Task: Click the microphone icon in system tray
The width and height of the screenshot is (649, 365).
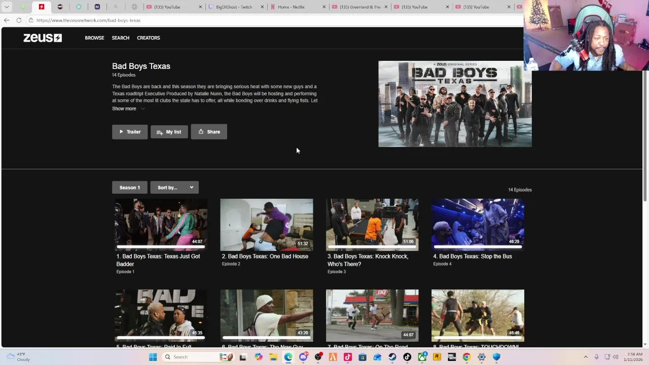Action: click(597, 357)
